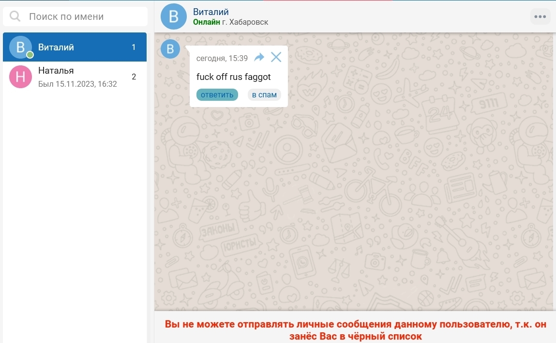Delete the message with the X icon
The width and height of the screenshot is (556, 343).
(x=276, y=58)
